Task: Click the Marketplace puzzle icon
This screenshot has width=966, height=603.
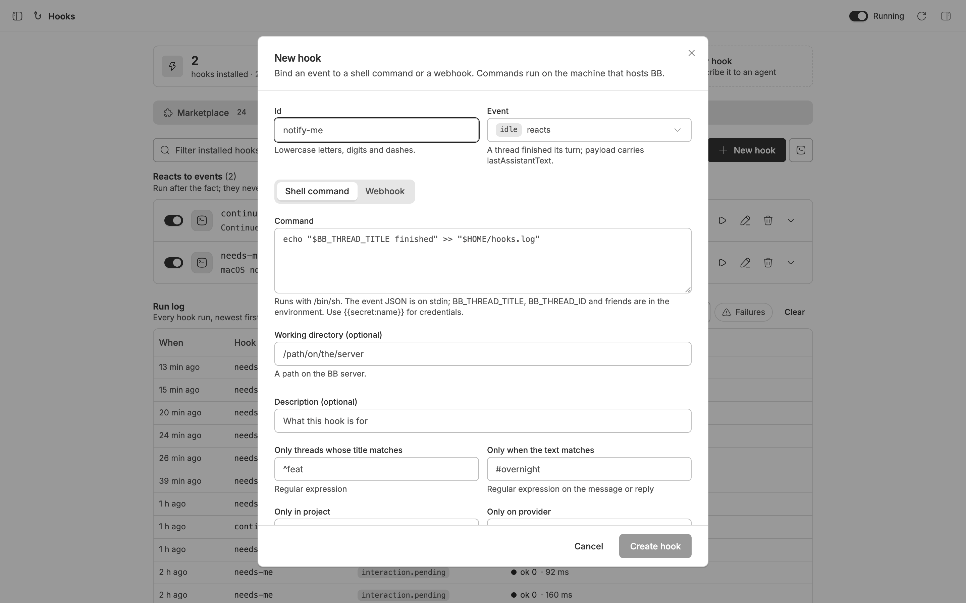Action: click(168, 113)
